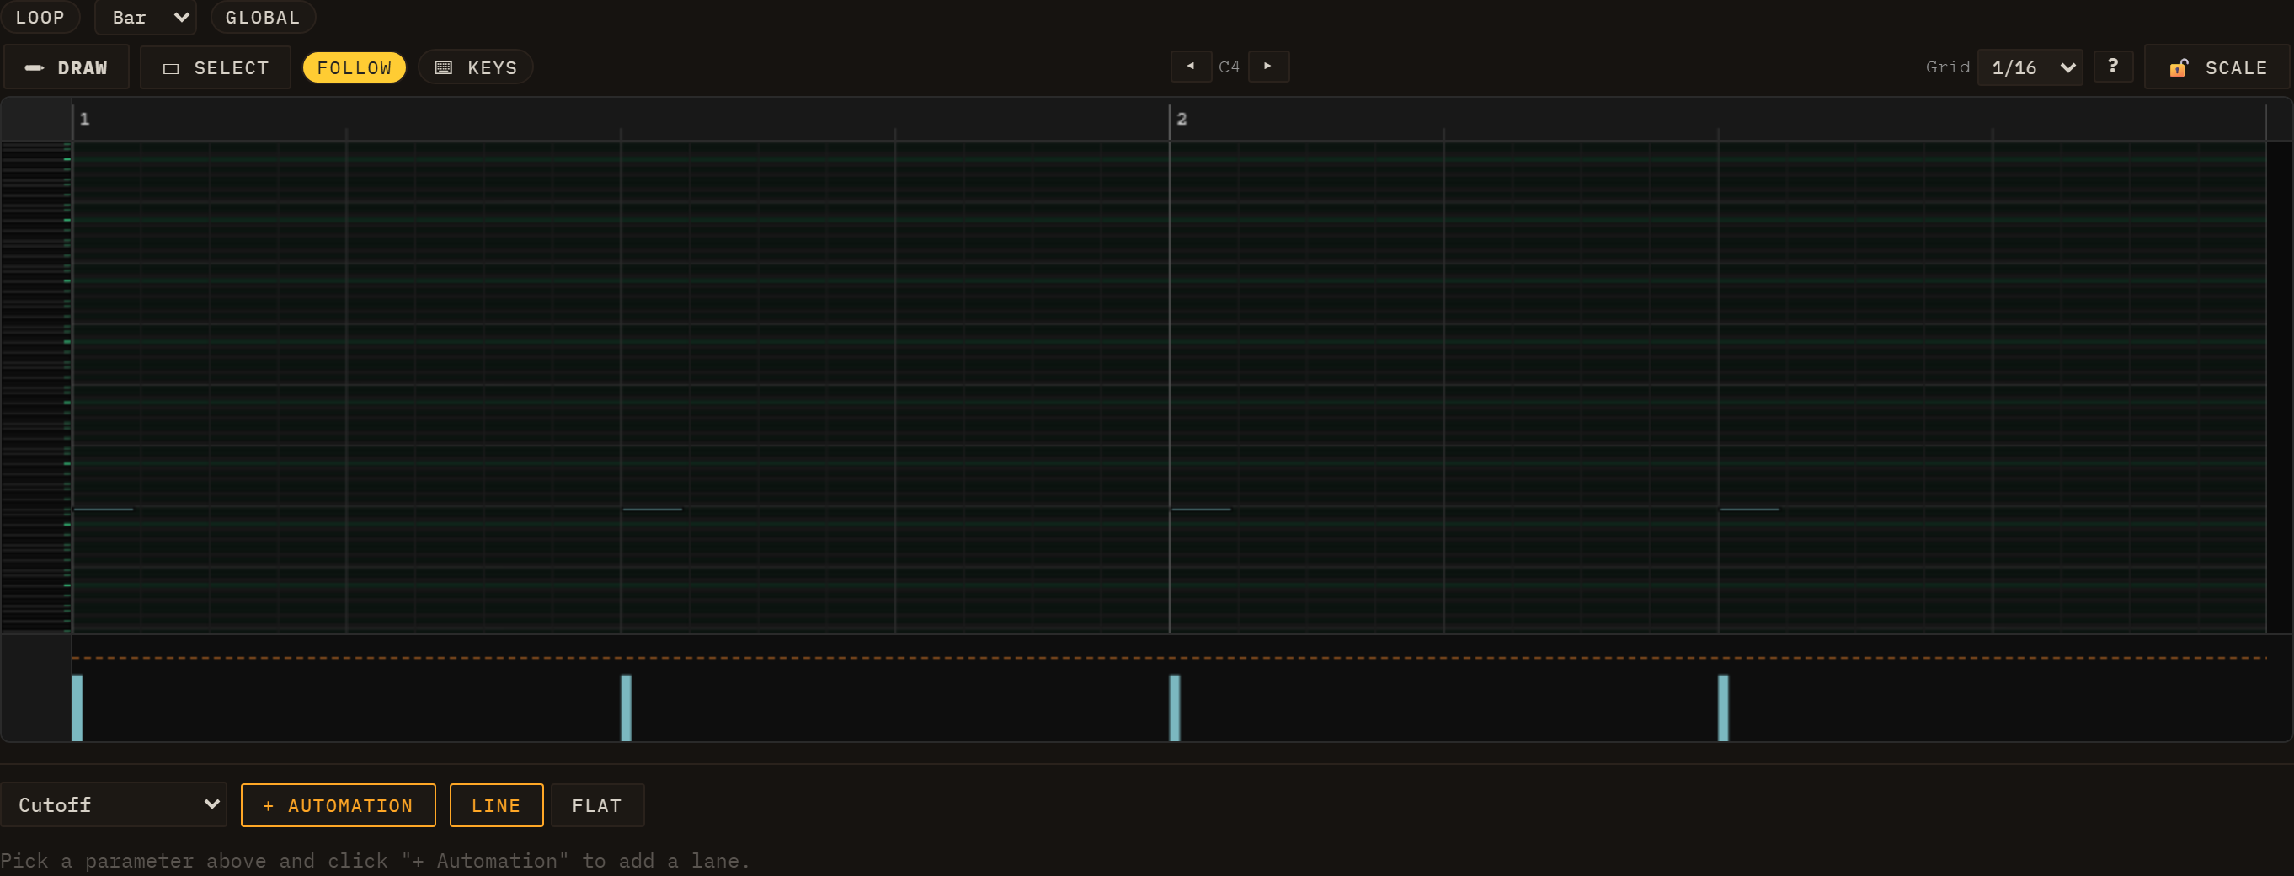Toggle the FOLLOW playhead option

tap(354, 67)
